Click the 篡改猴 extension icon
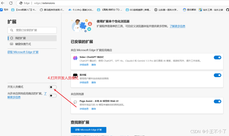The width and height of the screenshot is (229, 136). point(75,76)
